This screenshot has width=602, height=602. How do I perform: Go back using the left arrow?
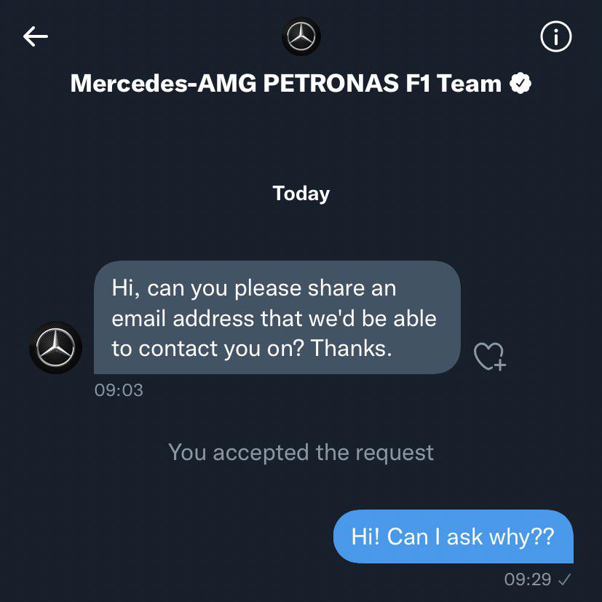pyautogui.click(x=35, y=36)
